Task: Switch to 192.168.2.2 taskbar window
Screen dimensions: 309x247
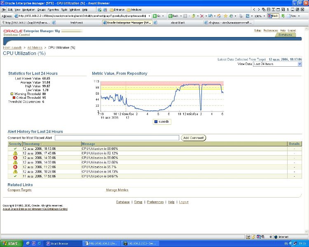Action: pyautogui.click(x=140, y=244)
